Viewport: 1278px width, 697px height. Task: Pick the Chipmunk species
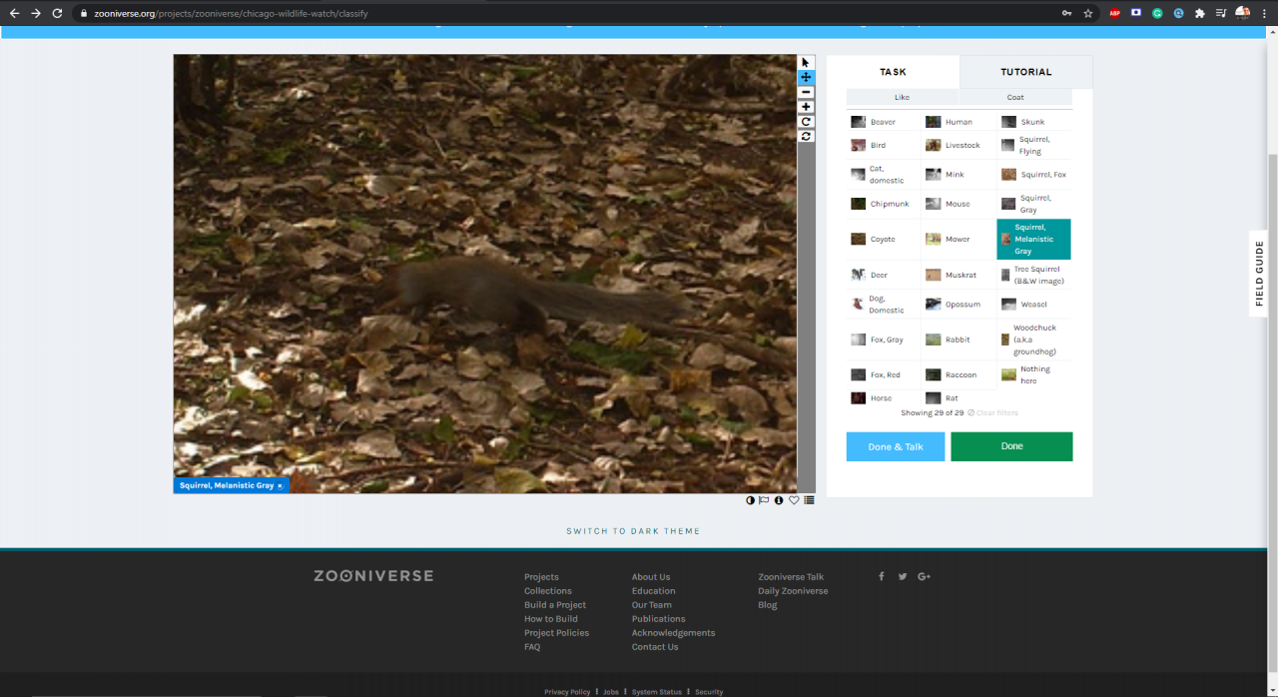click(x=884, y=204)
